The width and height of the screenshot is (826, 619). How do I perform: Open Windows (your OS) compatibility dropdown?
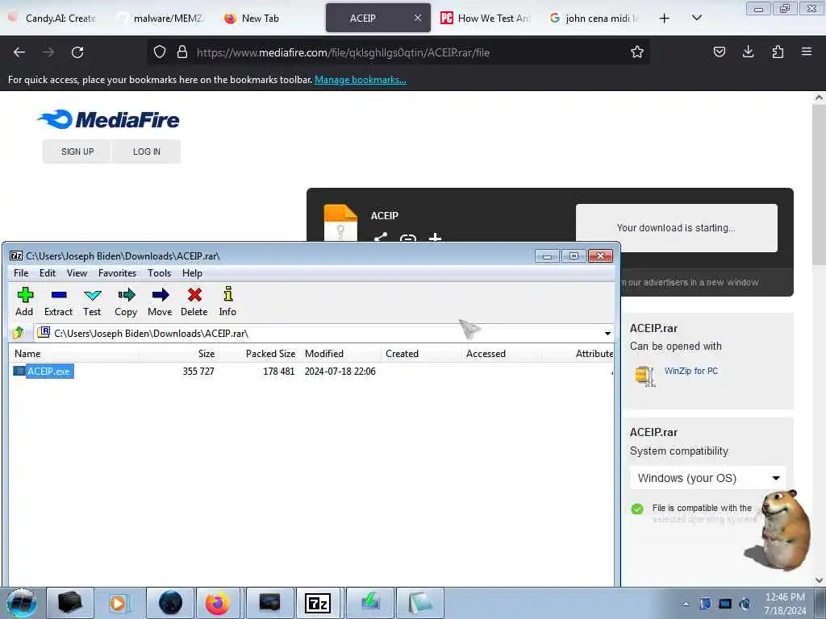[707, 478]
